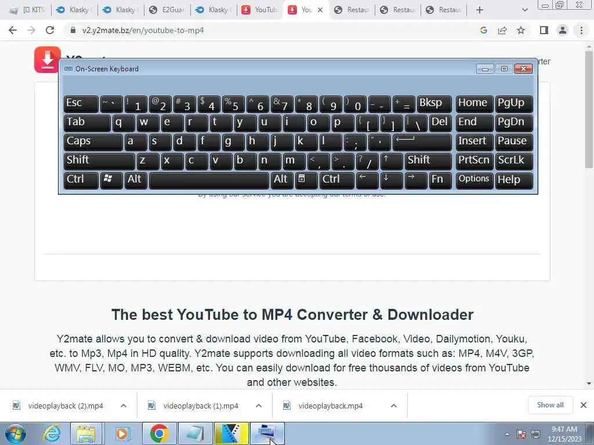Open Windows Media Player from taskbar

coord(122,433)
